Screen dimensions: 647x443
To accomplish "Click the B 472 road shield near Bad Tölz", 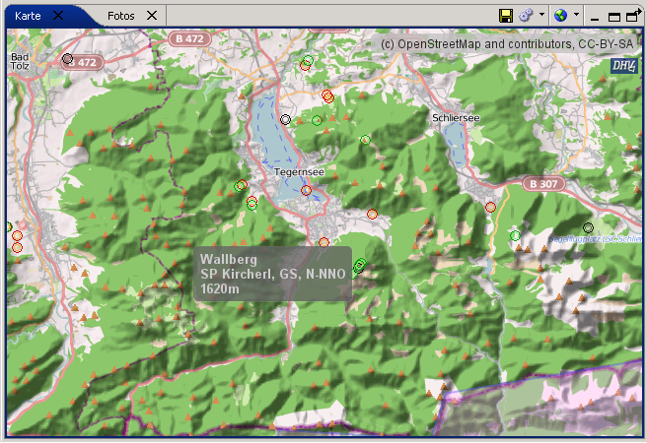I will [x=83, y=63].
